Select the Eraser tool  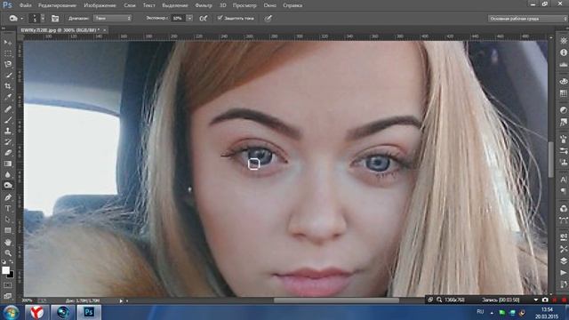pyautogui.click(x=8, y=153)
